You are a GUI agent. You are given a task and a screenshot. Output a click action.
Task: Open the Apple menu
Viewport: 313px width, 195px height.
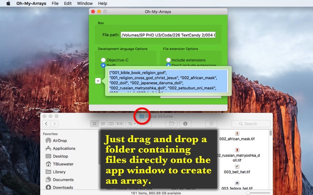pos(8,4)
